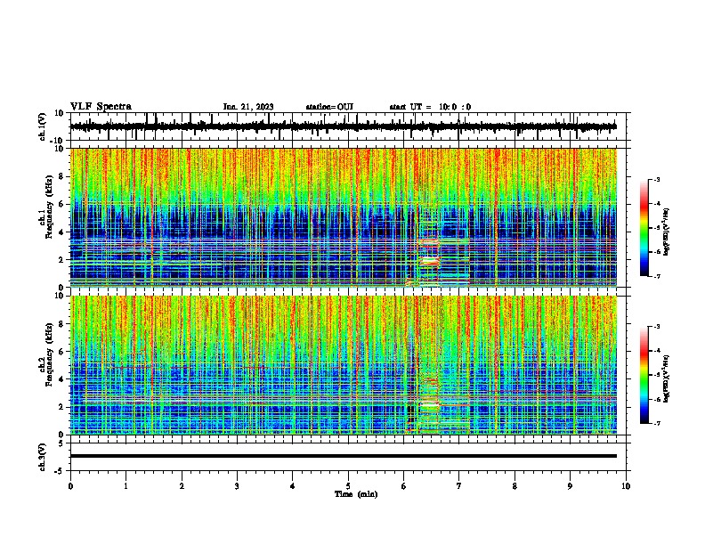Click the ch.1 spectrogram color scale bar
The width and height of the screenshot is (705, 545).
coord(644,228)
